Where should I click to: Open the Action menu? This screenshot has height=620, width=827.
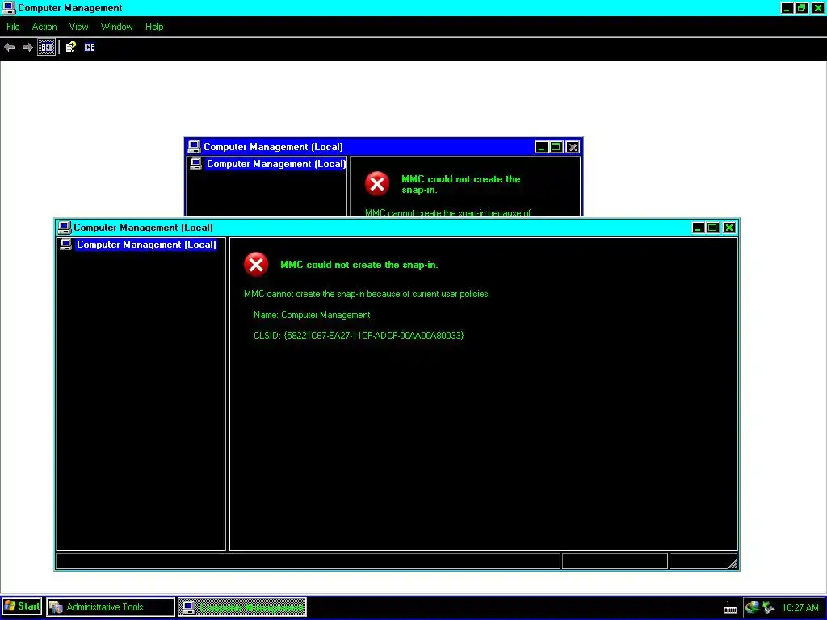tap(44, 27)
